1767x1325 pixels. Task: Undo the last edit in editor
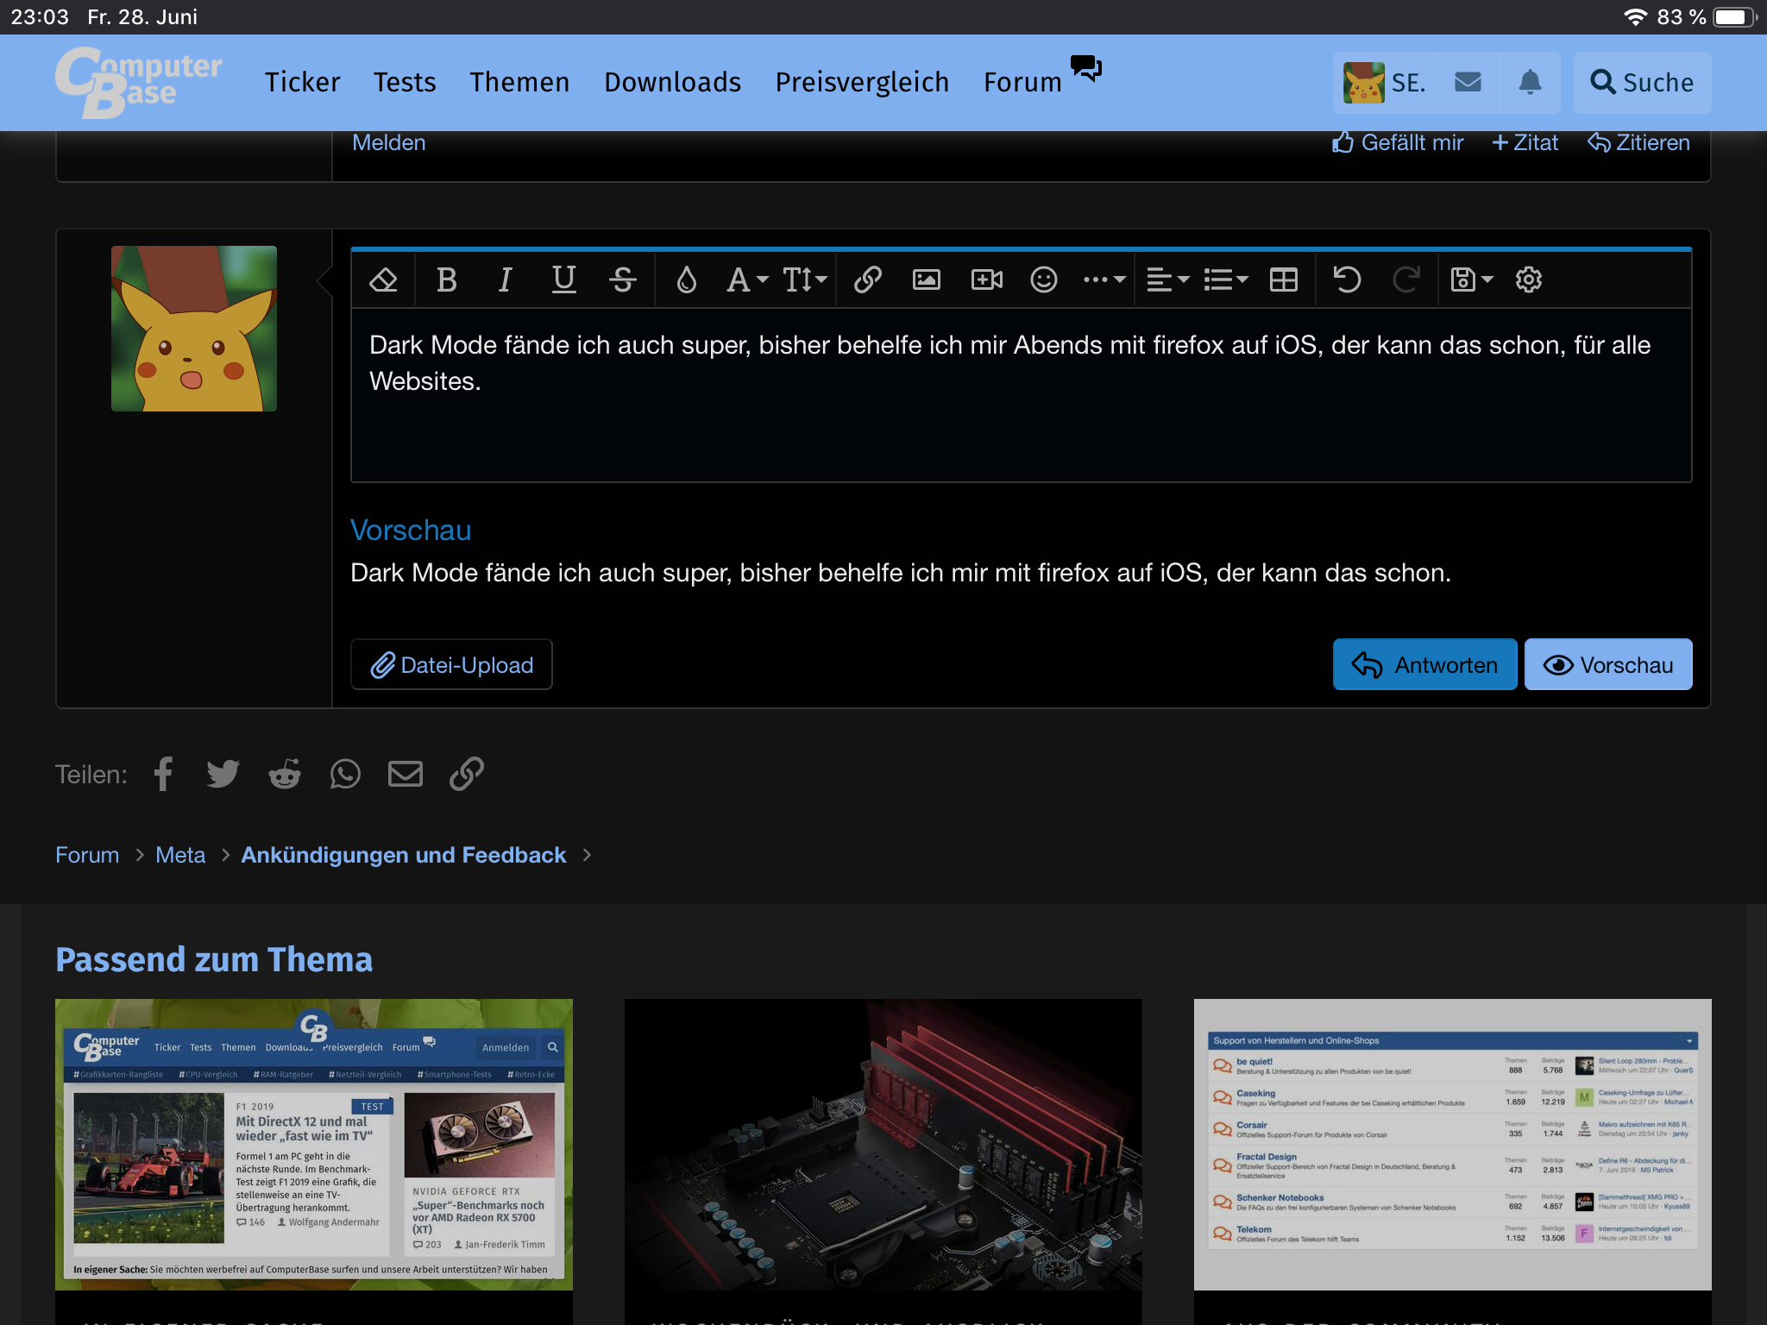1347,279
